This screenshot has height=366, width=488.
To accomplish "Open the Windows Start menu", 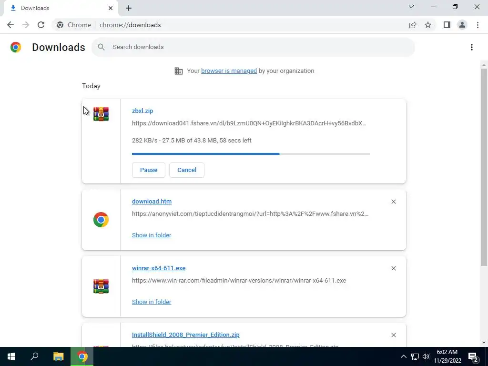I will 11,356.
